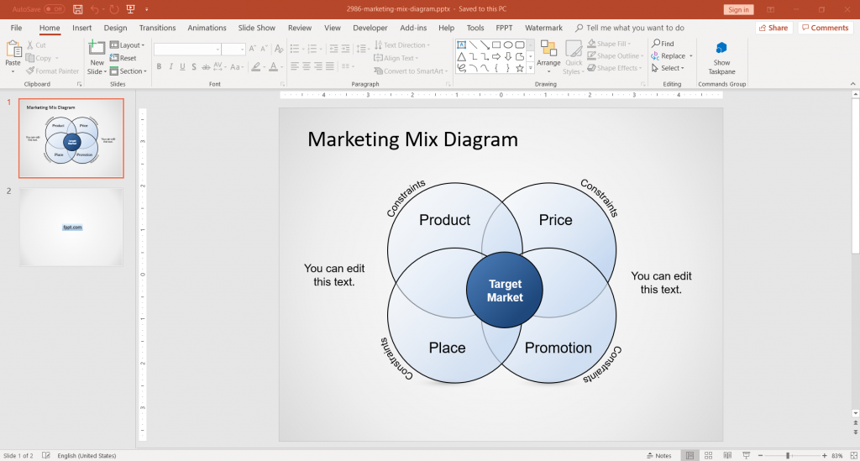Switch to Normal view button in status bar

pos(690,455)
